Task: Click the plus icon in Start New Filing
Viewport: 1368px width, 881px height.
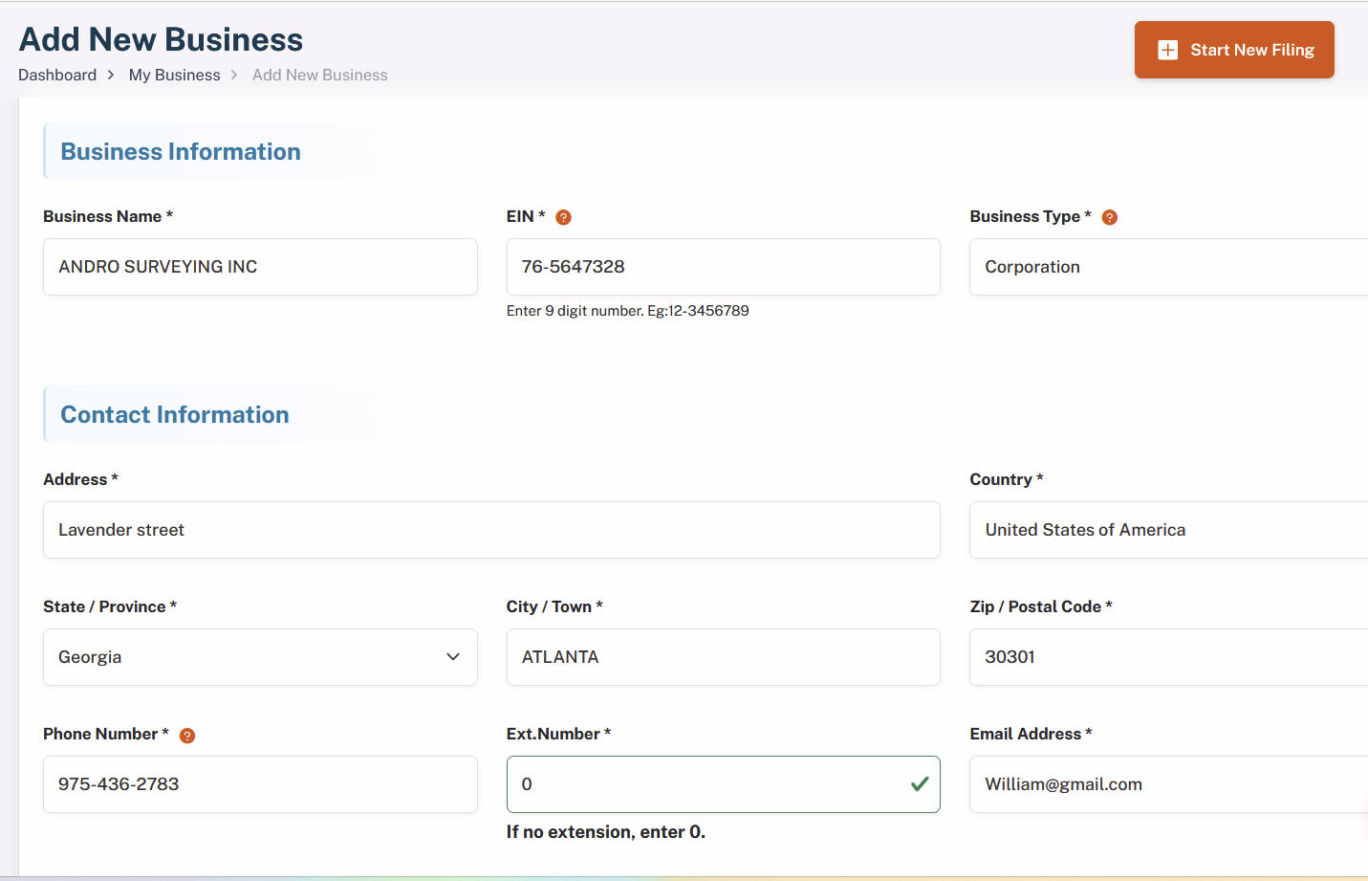Action: (x=1167, y=50)
